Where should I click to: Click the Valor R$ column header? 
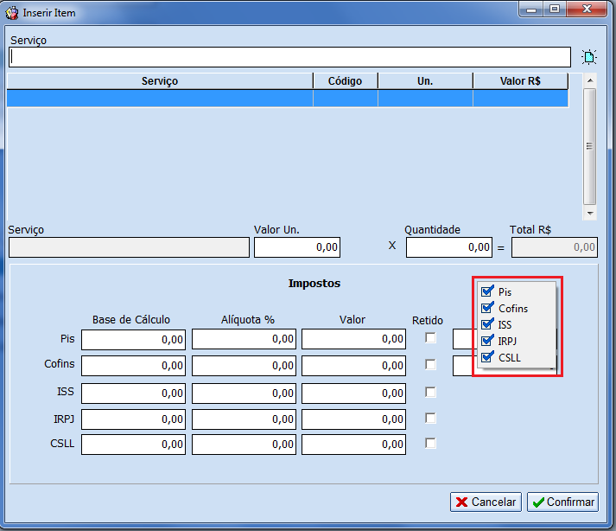pos(521,81)
